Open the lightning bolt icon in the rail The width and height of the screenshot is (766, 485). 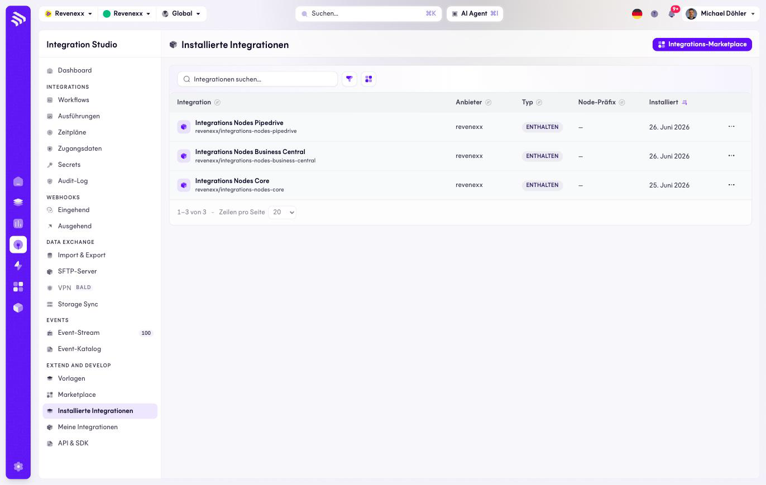click(18, 266)
